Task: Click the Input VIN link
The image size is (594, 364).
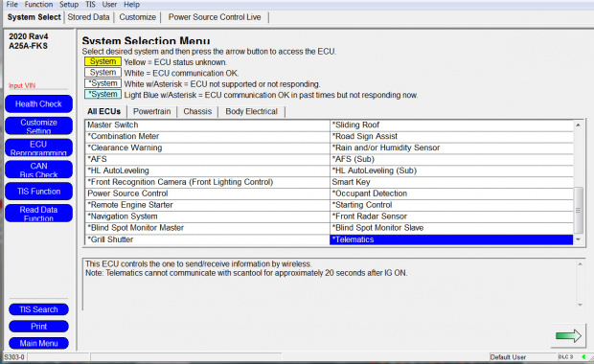Action: [x=22, y=85]
